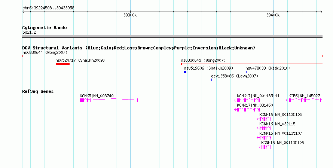Image resolution: width=333 pixels, height=168 pixels.
Task: Click the KCNK16|NM_032115 gene label
Action: (x=277, y=124)
